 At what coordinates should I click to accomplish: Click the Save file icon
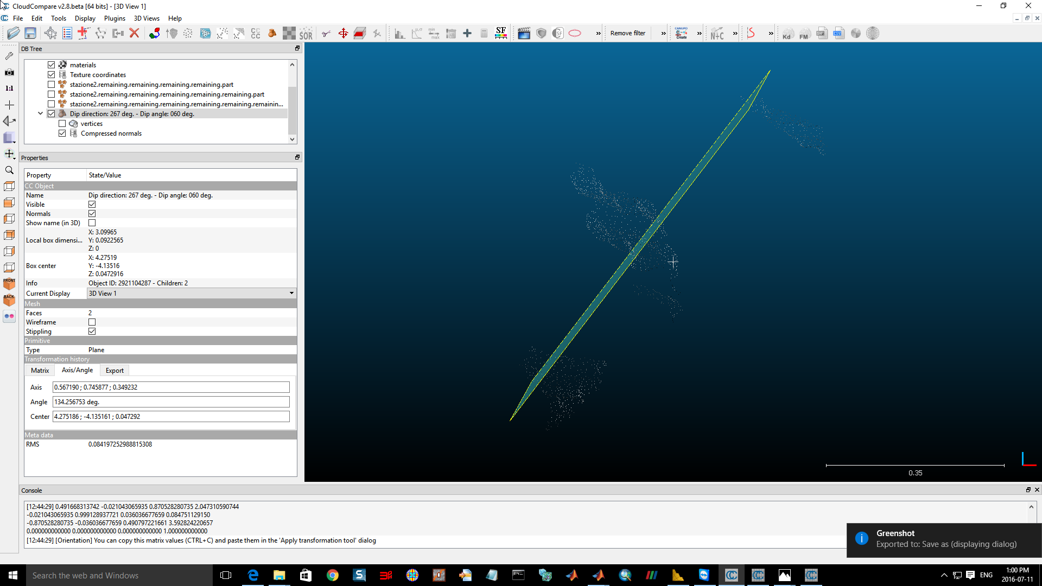(30, 34)
